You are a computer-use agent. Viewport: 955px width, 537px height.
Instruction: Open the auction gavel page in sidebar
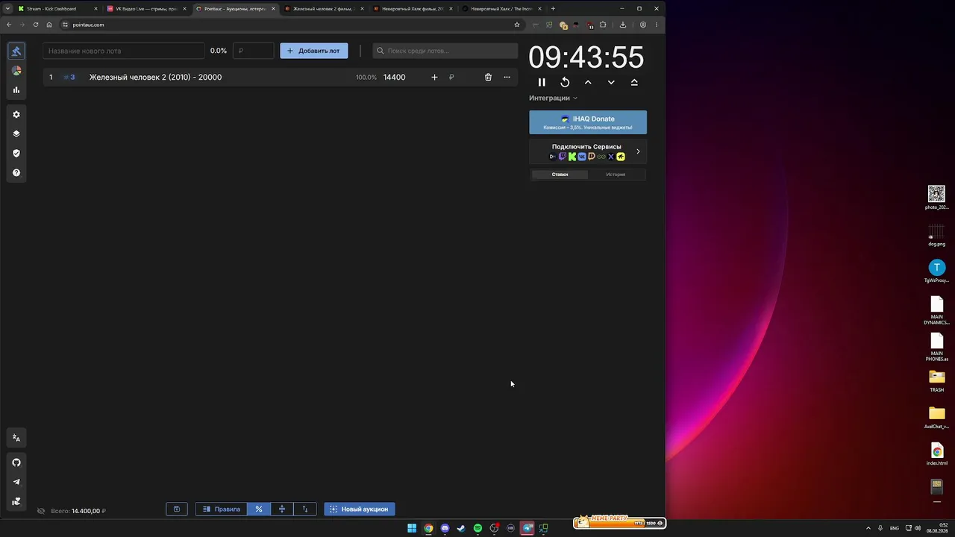point(16,51)
